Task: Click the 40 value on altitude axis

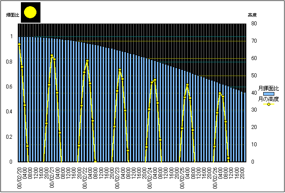Action: tap(253, 93)
